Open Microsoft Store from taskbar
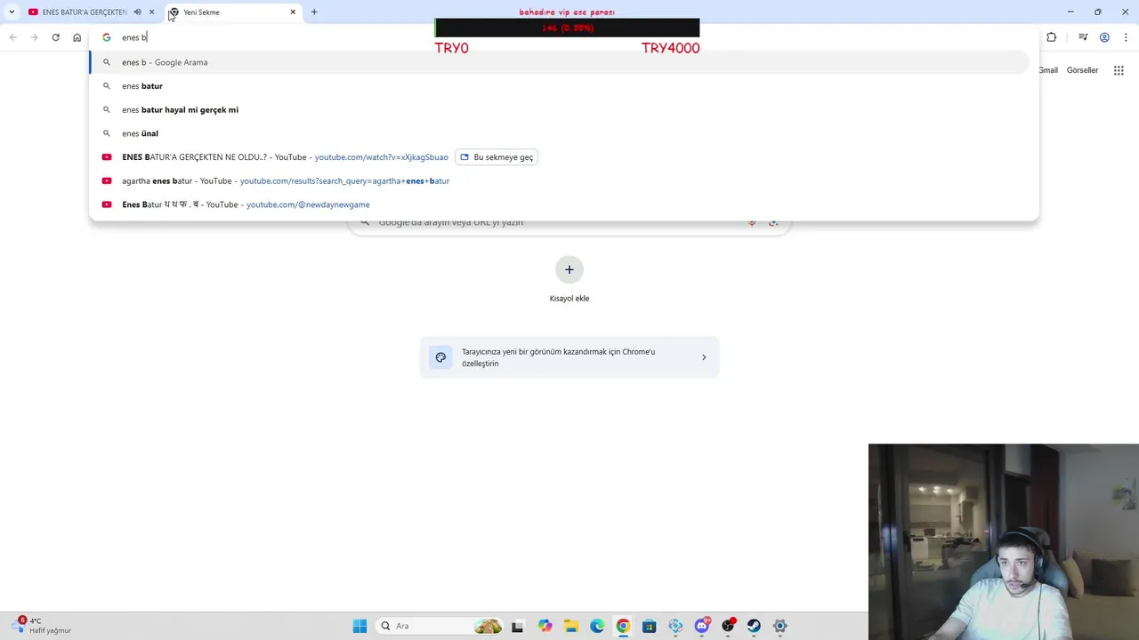This screenshot has width=1139, height=640. pos(650,626)
